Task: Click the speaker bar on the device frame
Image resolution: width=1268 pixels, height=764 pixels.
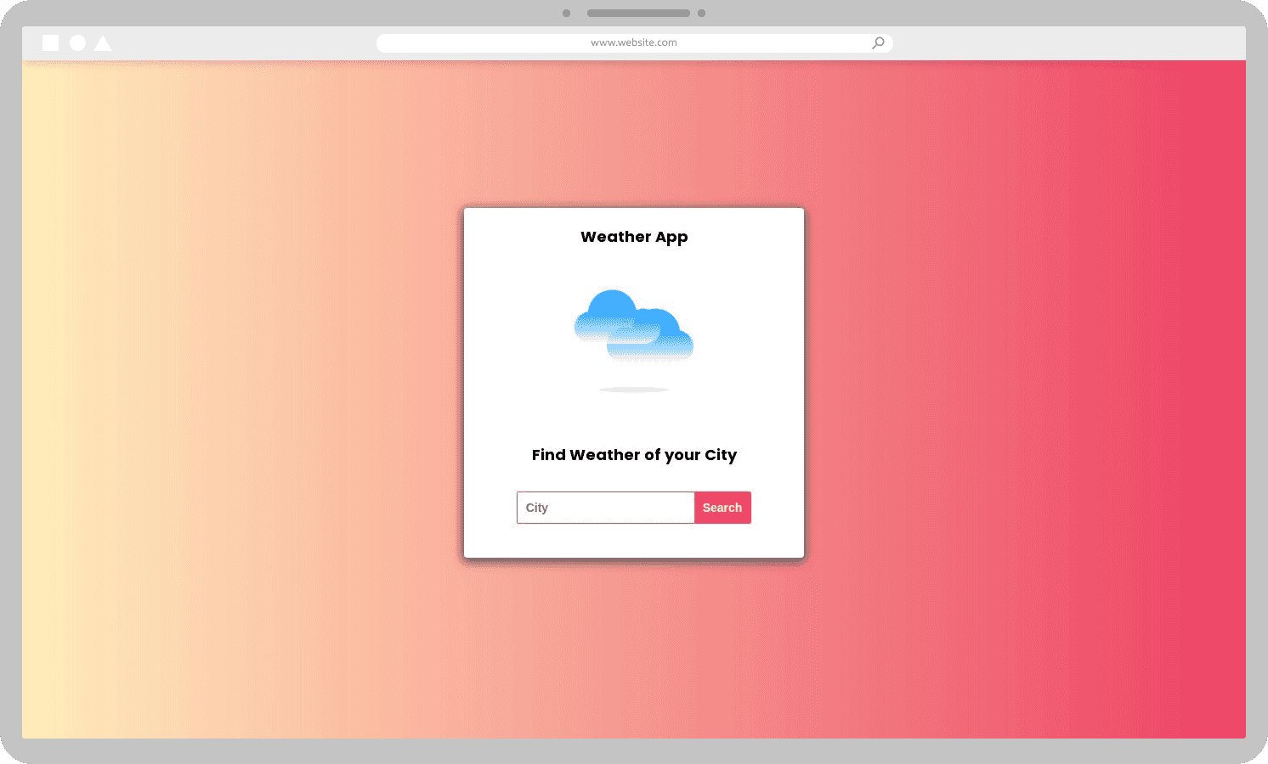Action: point(638,13)
